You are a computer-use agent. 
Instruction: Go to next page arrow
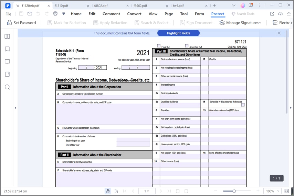pyautogui.click(x=161, y=191)
